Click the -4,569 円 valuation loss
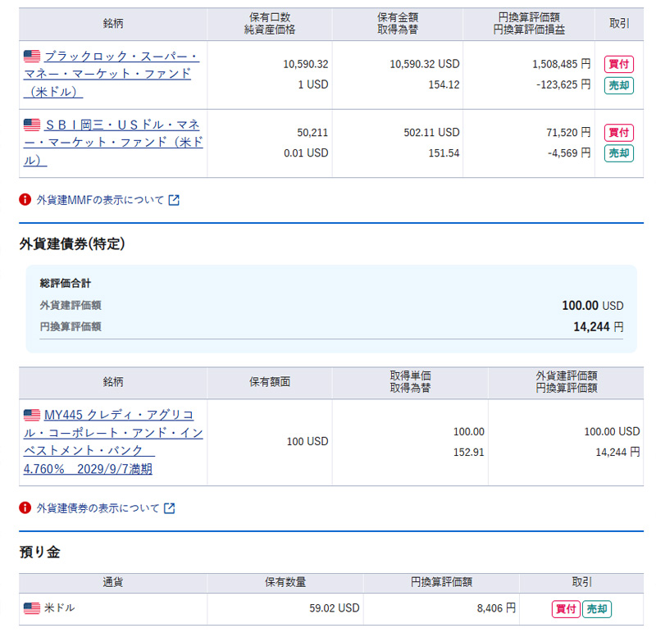656x637 pixels. (x=569, y=153)
